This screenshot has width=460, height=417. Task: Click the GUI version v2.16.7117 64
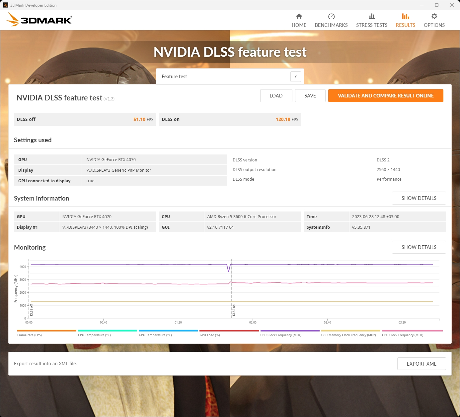(x=220, y=227)
